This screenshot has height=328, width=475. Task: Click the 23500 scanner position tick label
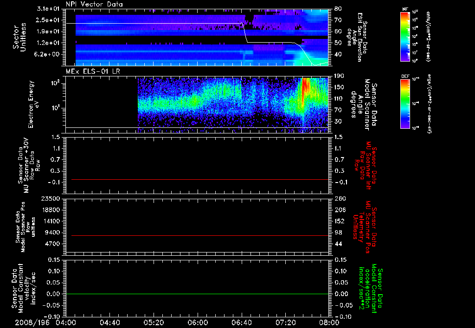51,198
